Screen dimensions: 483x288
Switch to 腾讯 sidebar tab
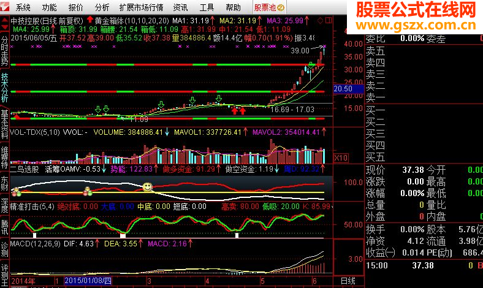5,227
